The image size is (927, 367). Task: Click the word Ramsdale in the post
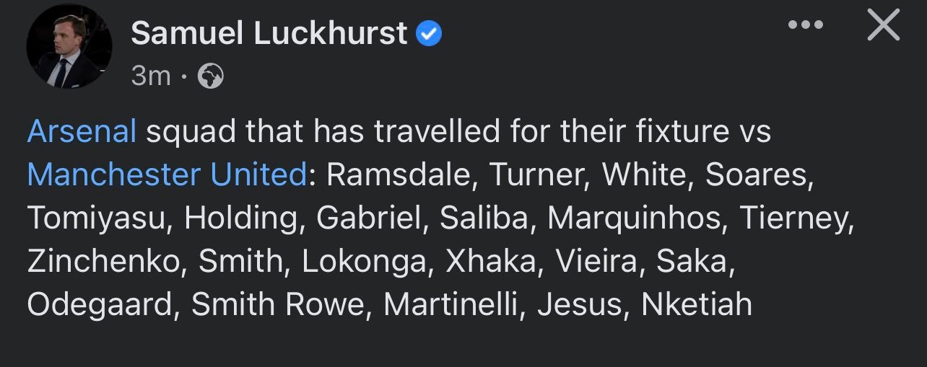pos(400,175)
